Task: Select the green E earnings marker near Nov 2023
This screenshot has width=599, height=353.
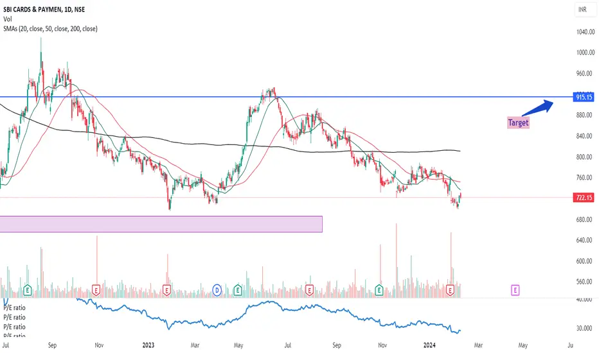Action: [x=379, y=290]
